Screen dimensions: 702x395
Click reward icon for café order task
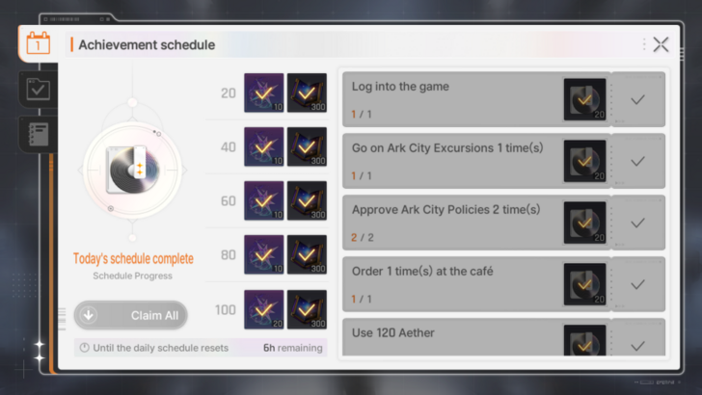584,284
